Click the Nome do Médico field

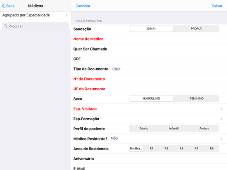[149, 39]
